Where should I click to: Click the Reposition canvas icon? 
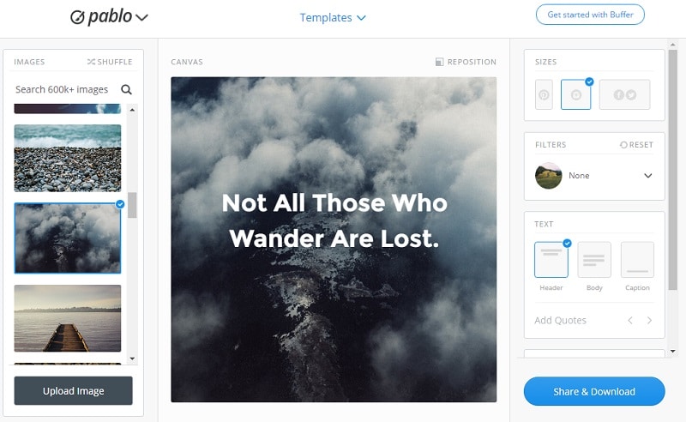439,62
